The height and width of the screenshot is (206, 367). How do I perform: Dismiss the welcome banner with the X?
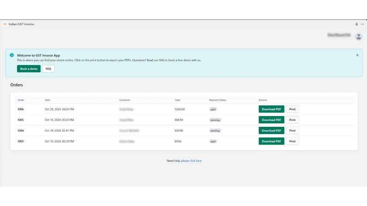[357, 55]
